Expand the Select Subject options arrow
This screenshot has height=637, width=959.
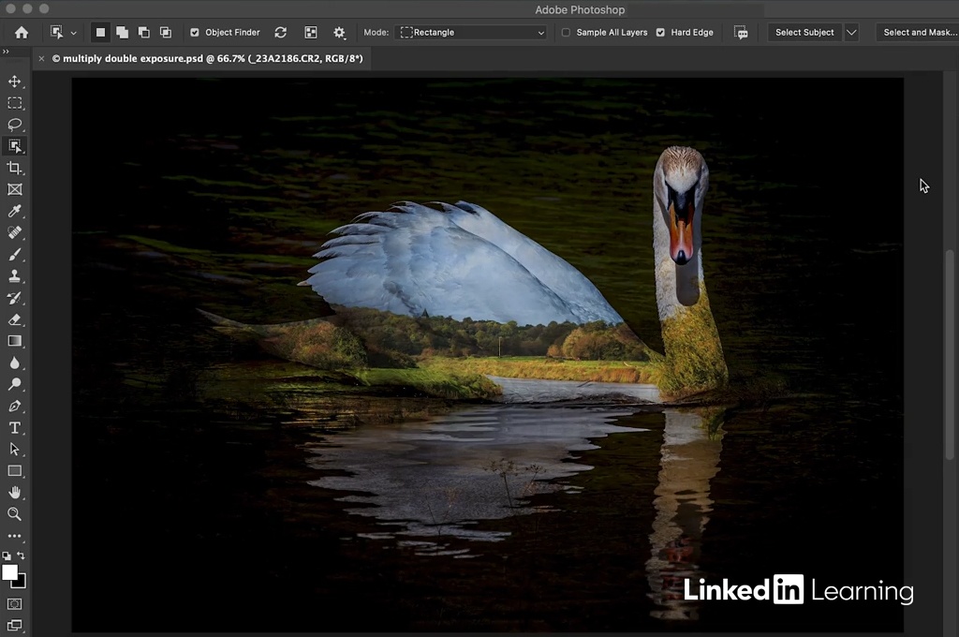(x=851, y=33)
